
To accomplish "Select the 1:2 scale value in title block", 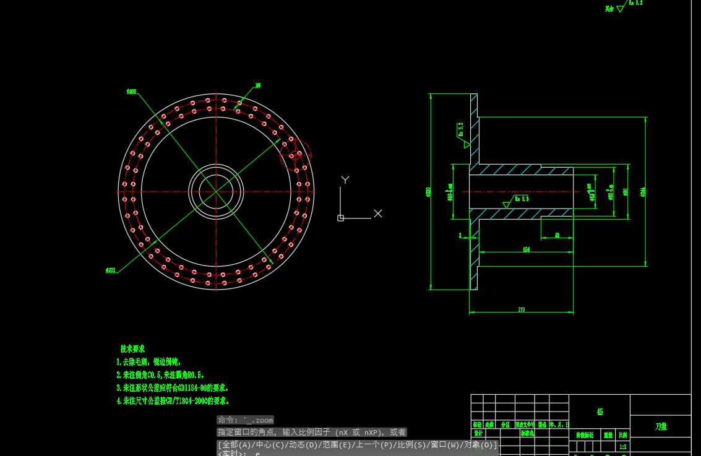I will 623,447.
